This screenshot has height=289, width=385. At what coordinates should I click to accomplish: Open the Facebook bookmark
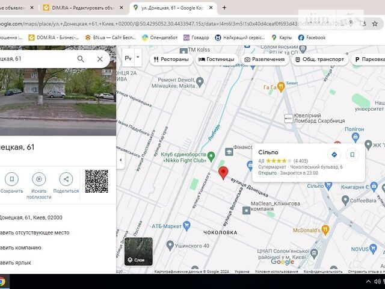(312, 37)
